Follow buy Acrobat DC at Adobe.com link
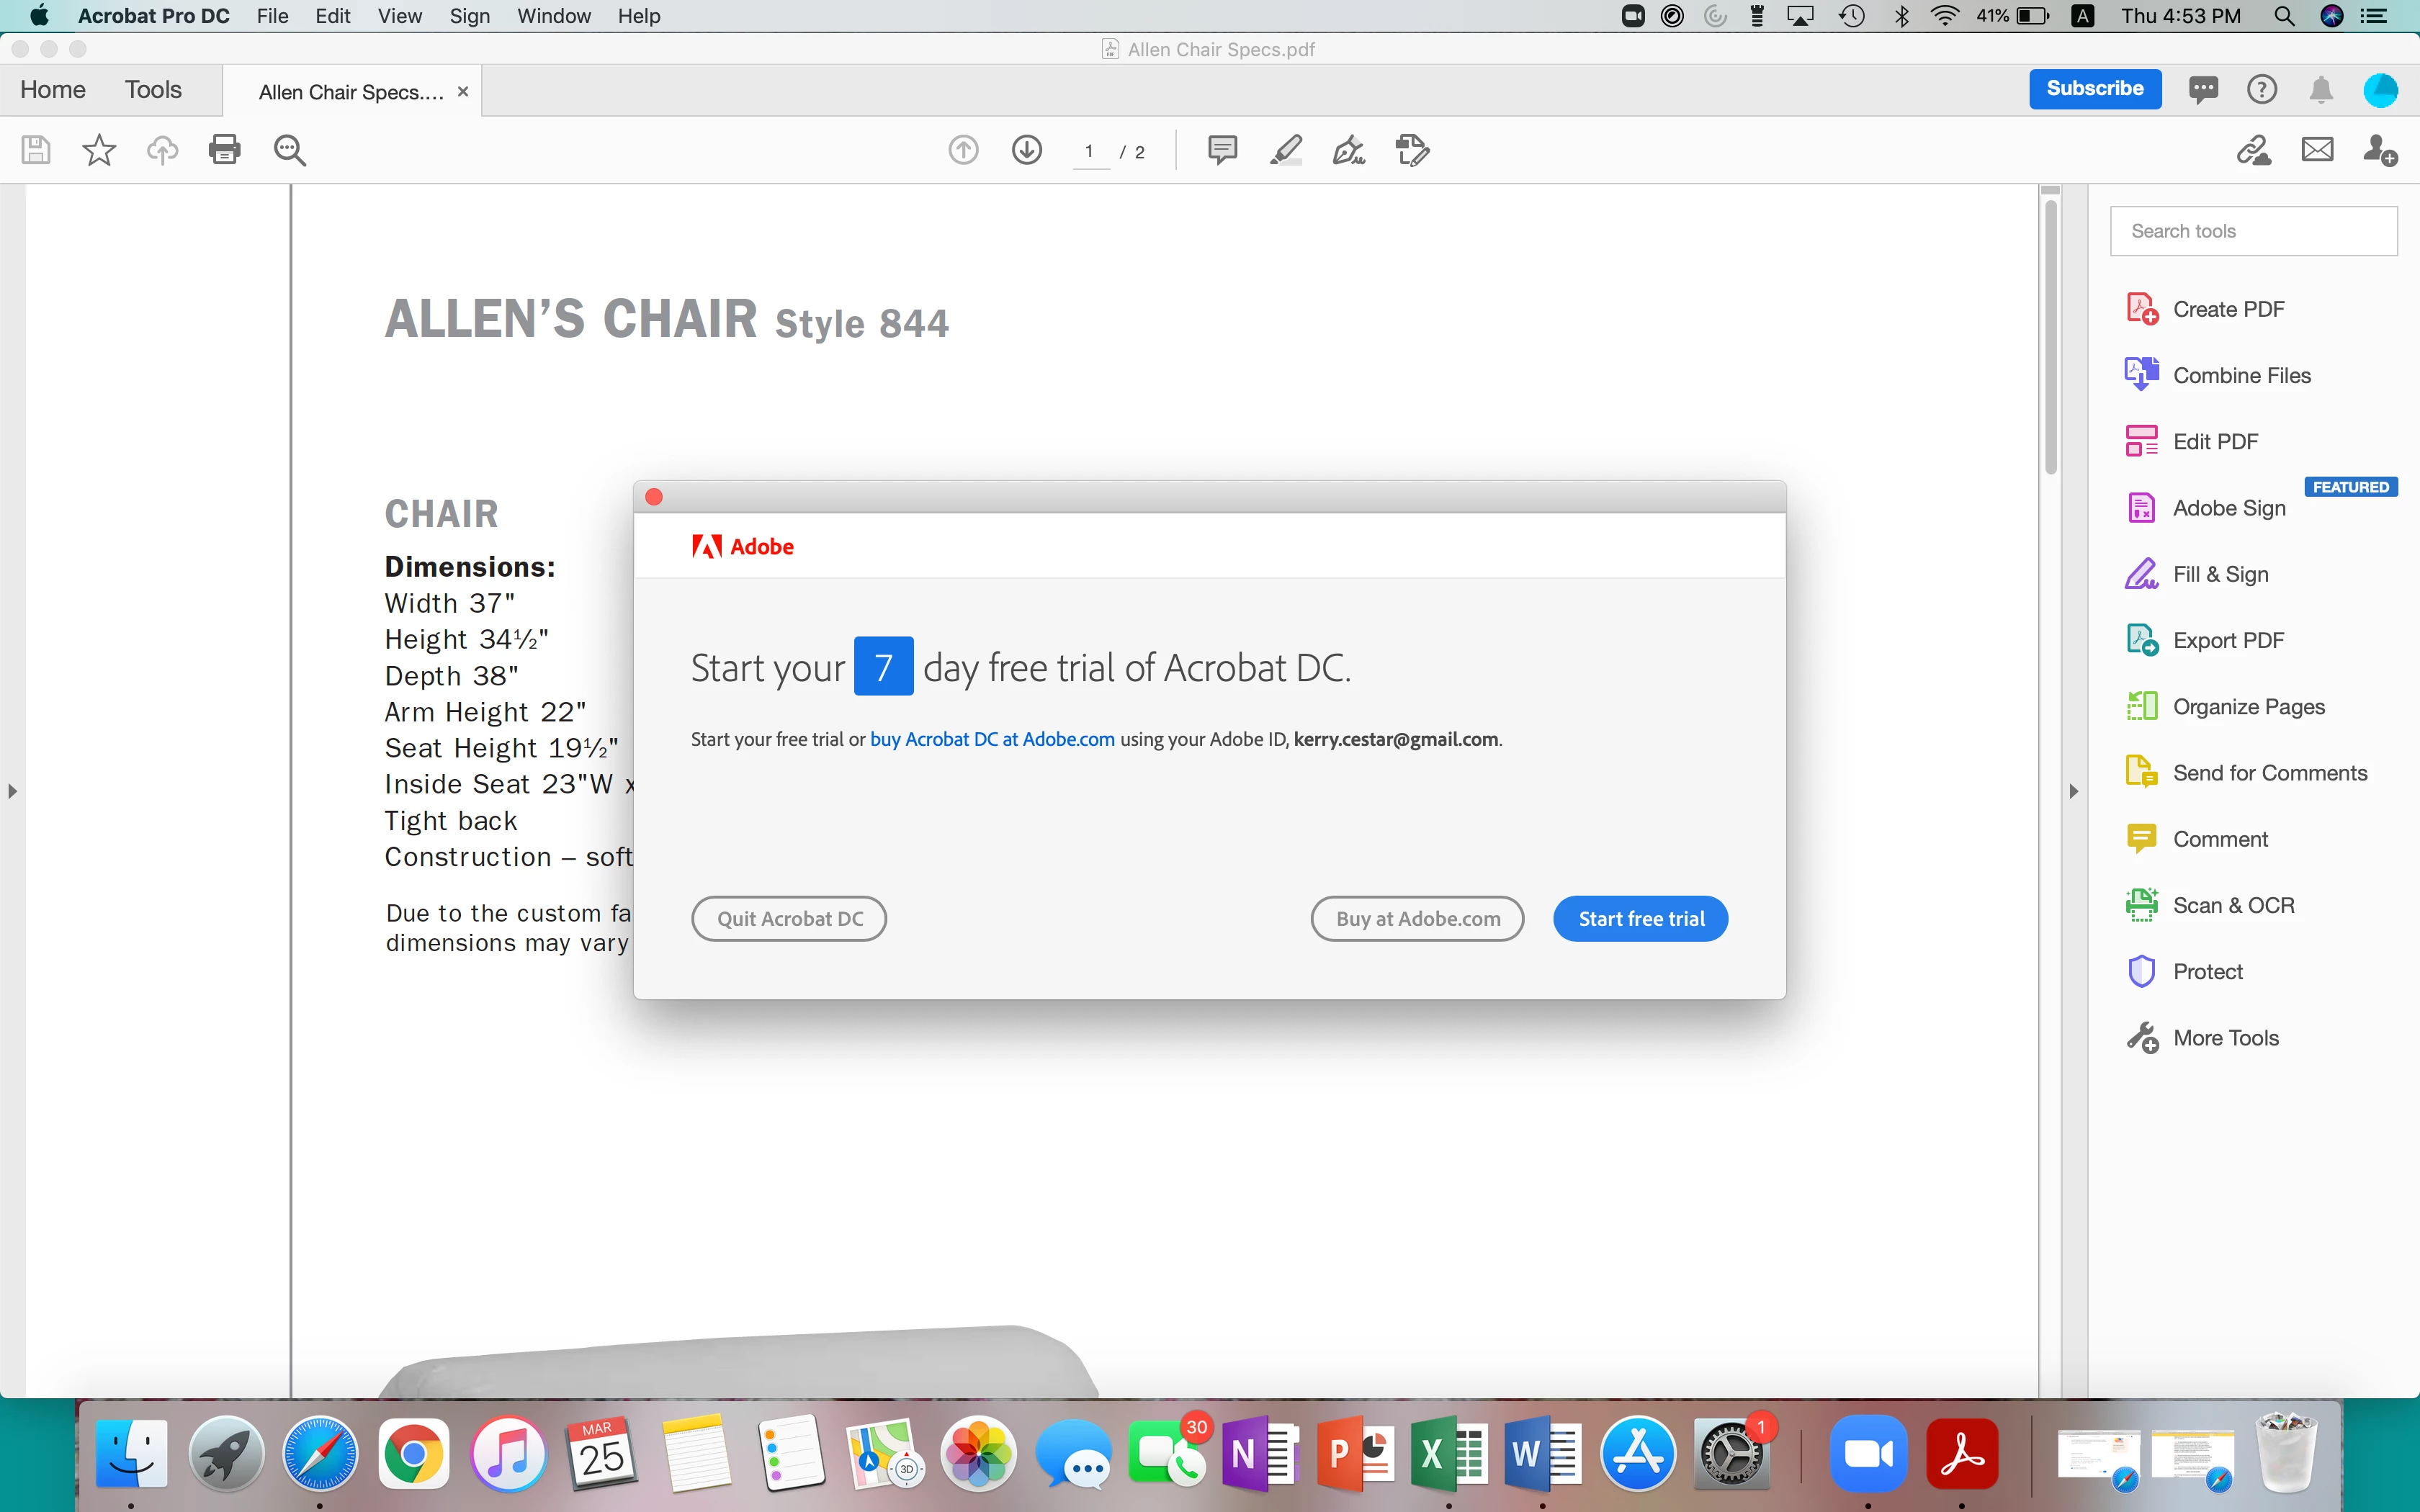 click(992, 739)
